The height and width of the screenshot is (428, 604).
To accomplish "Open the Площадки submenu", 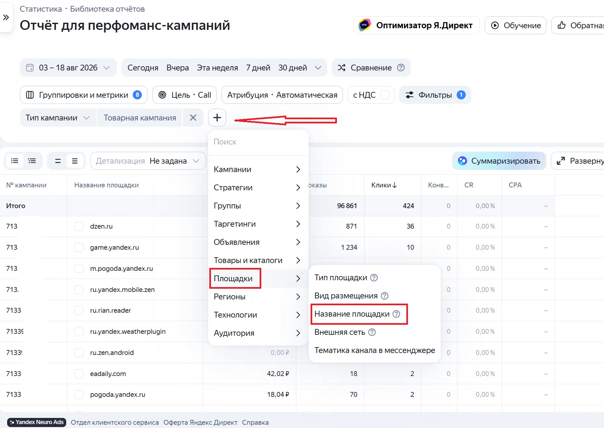I will [258, 278].
